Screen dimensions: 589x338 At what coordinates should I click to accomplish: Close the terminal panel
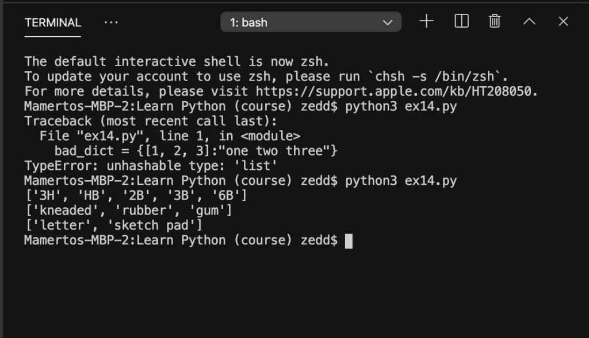click(x=563, y=21)
